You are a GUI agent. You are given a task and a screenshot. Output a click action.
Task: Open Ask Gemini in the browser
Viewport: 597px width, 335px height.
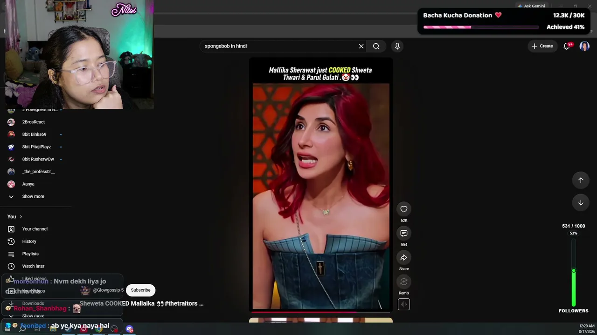point(531,6)
